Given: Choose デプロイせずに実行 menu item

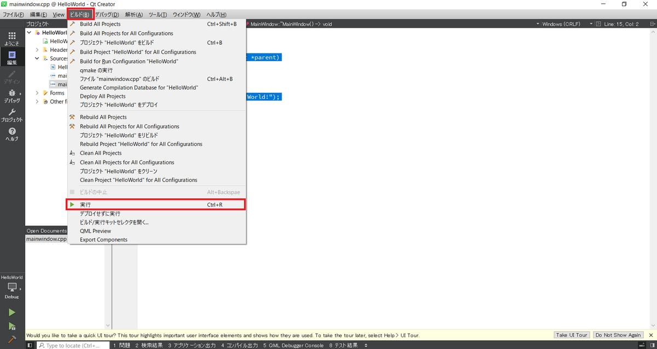Looking at the screenshot, I should tap(157, 214).
